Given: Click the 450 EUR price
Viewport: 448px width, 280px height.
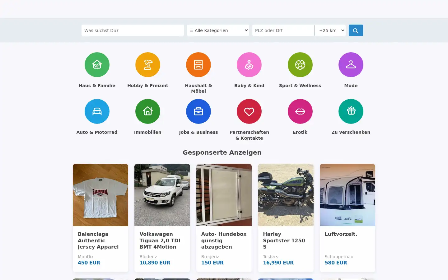Looking at the screenshot, I should [89, 263].
